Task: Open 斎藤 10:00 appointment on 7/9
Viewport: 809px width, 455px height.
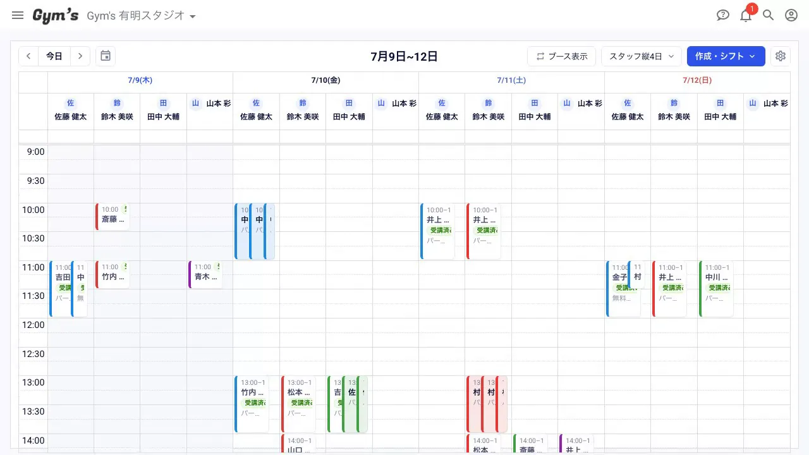Action: click(113, 217)
